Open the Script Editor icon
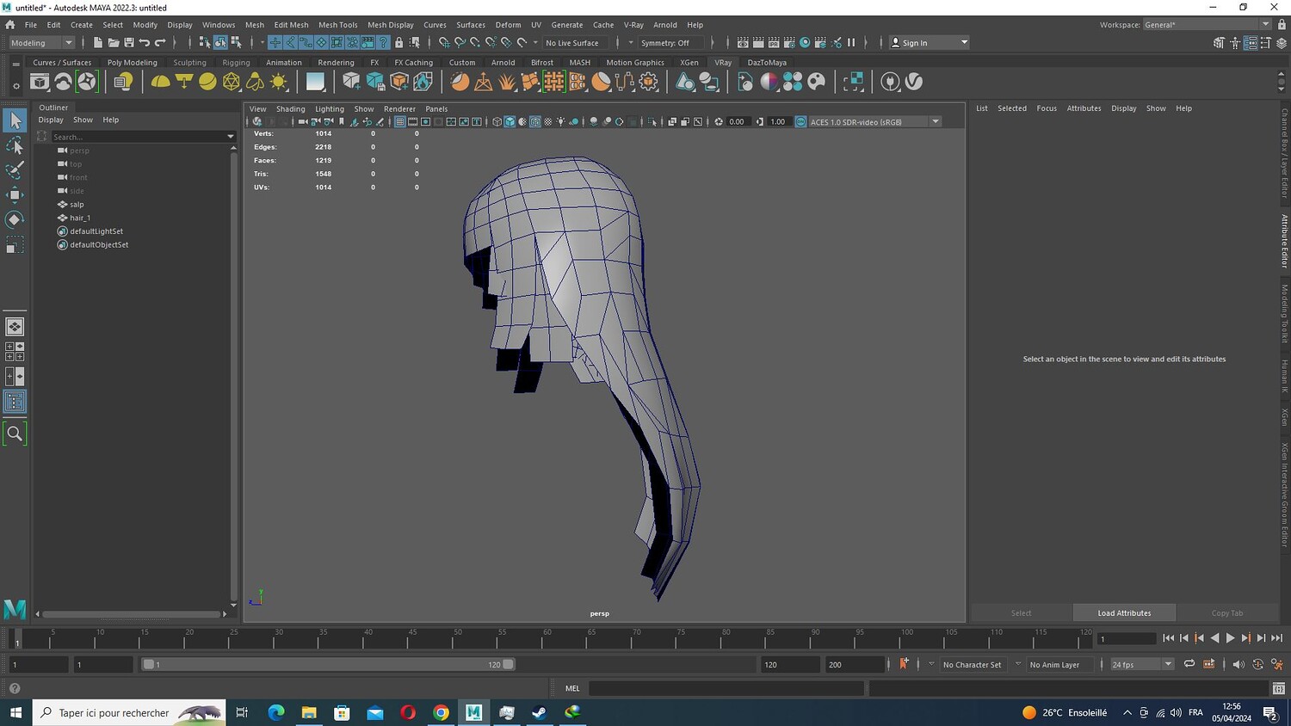1291x726 pixels. [x=1279, y=688]
